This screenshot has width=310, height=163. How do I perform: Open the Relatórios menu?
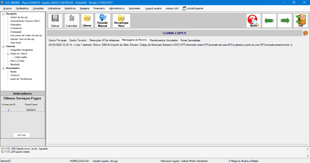tap(70, 9)
